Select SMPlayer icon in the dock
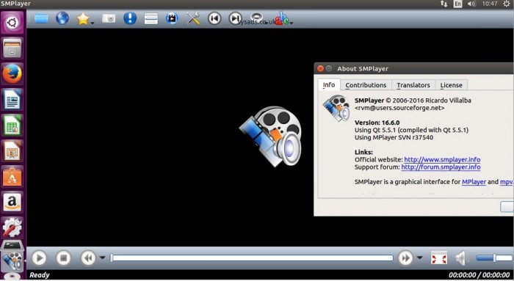The height and width of the screenshot is (281, 514). pos(12,261)
